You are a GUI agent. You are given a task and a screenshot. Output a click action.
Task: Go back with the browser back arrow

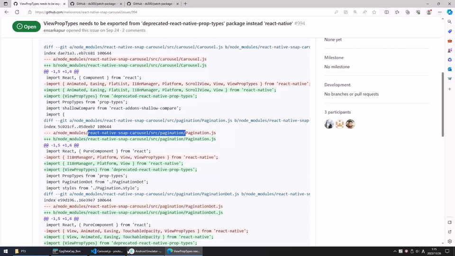coord(6,12)
